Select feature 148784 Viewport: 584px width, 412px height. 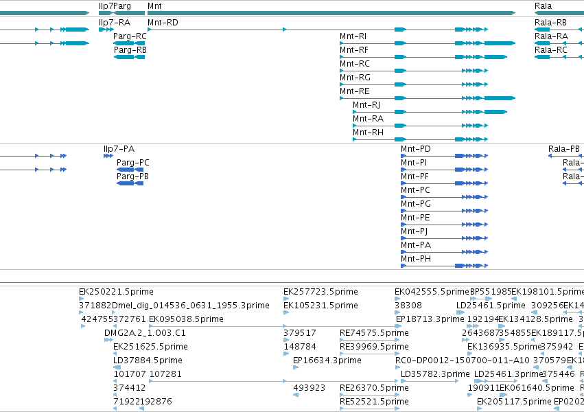point(300,347)
